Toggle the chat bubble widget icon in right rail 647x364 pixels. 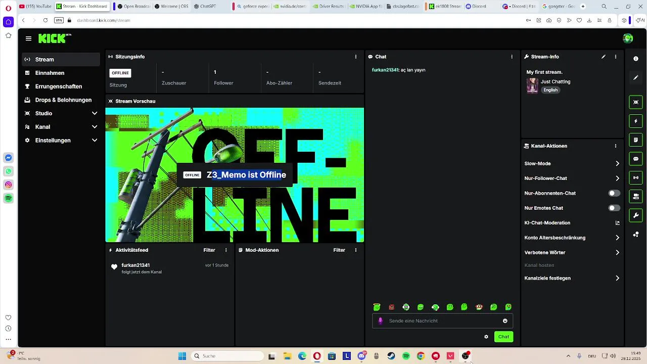(636, 159)
